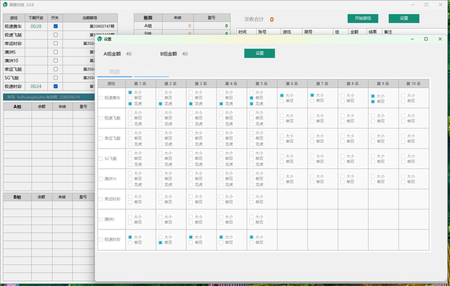Image resolution: width=450 pixels, height=286 pixels.
Task: Select the 极速赛车 row checkbox in settings grid
Action: click(x=101, y=98)
